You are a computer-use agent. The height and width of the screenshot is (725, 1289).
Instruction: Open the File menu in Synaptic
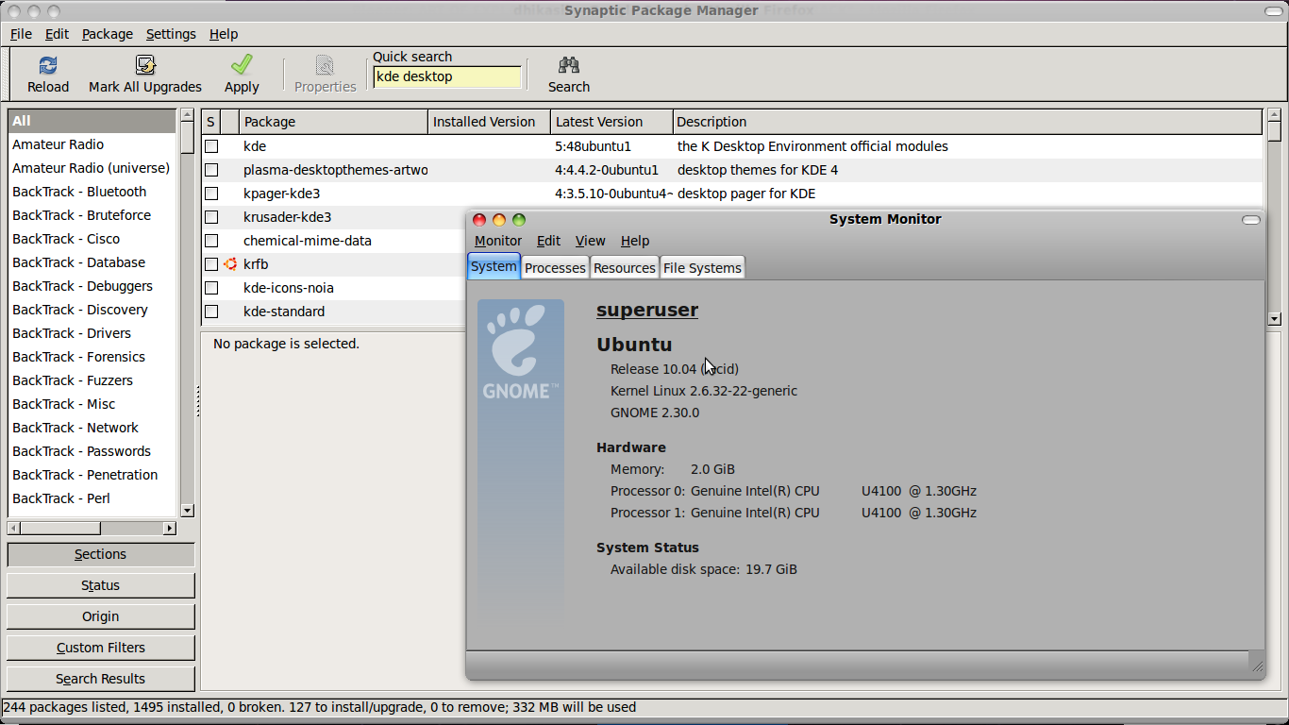tap(21, 34)
